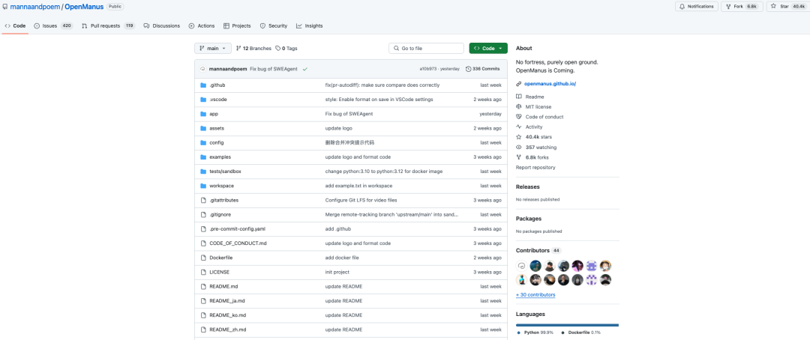Click the .gitignore file icon
Viewport: 810px width, 340px height.
click(x=203, y=214)
